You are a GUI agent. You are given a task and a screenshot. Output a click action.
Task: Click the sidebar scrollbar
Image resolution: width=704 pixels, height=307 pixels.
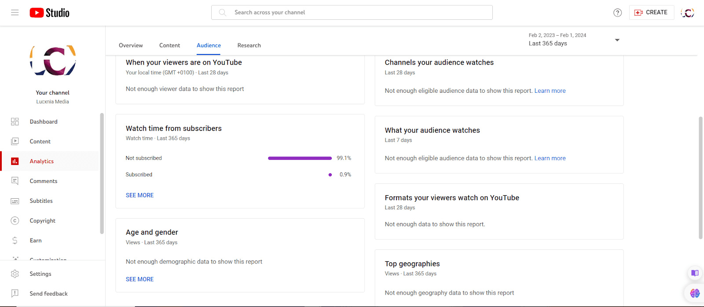point(102,173)
